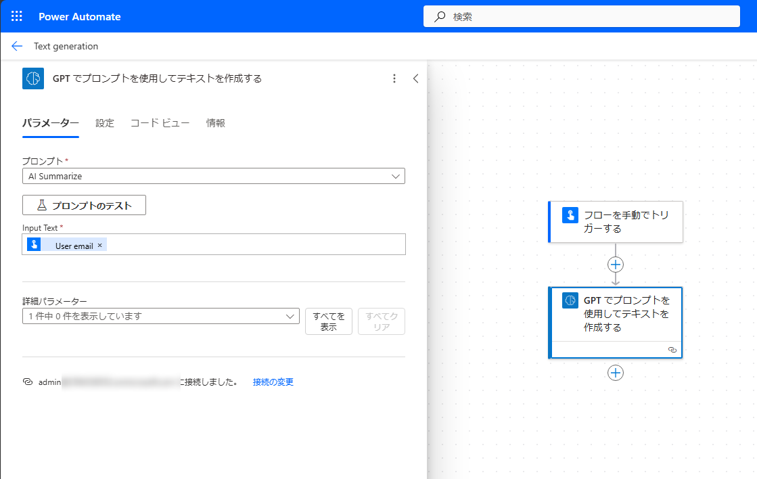
Task: Click the connection link icon on the GPT card
Action: click(672, 350)
